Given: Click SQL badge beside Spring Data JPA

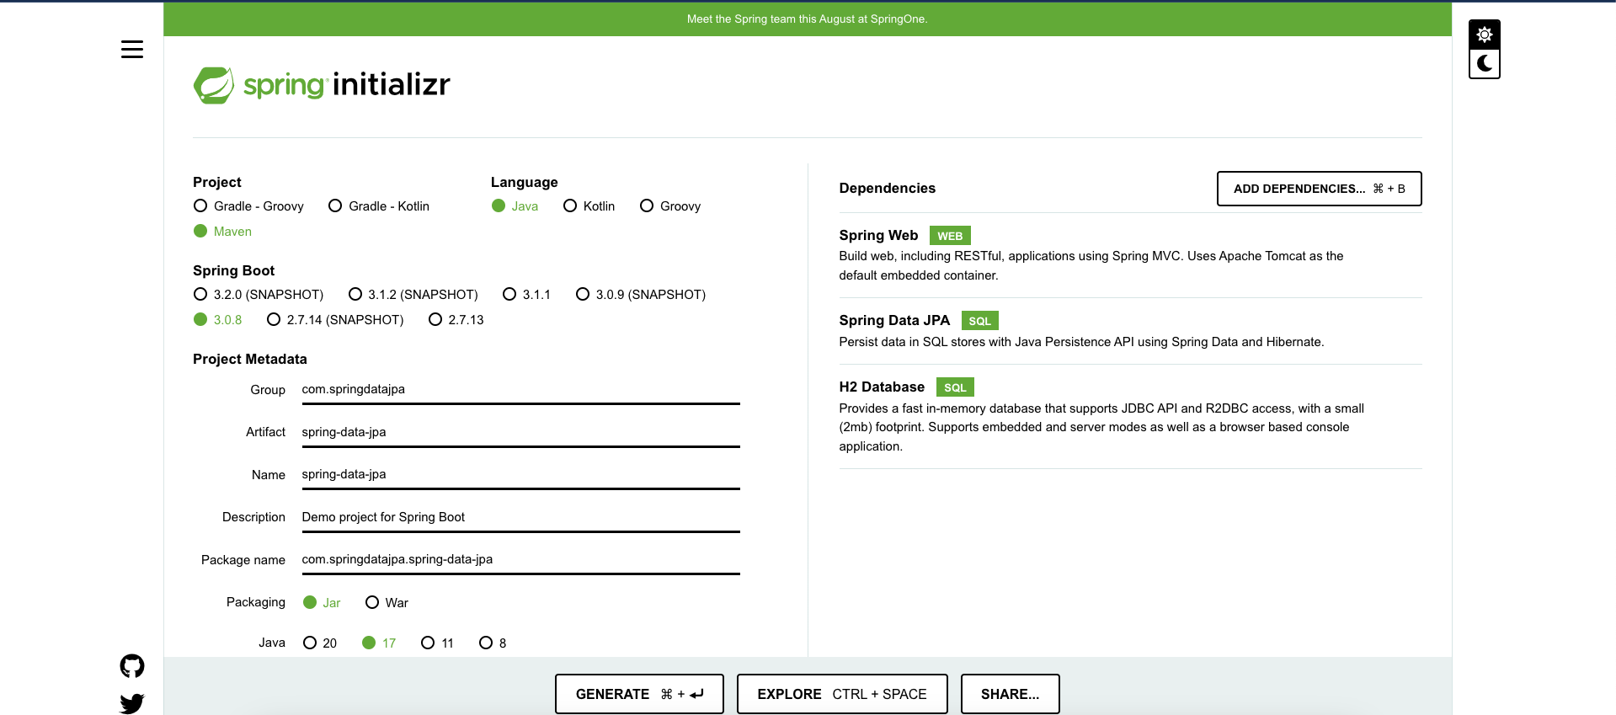Looking at the screenshot, I should pos(979,321).
